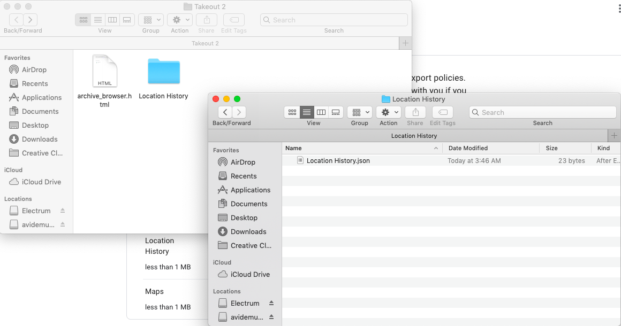The height and width of the screenshot is (326, 621).
Task: Eject avidemux volume in Takeout 2 sidebar
Action: [63, 224]
